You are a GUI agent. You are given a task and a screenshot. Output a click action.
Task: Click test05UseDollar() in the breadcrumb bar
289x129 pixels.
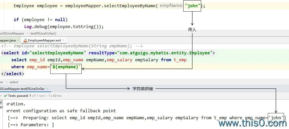pos(43,33)
